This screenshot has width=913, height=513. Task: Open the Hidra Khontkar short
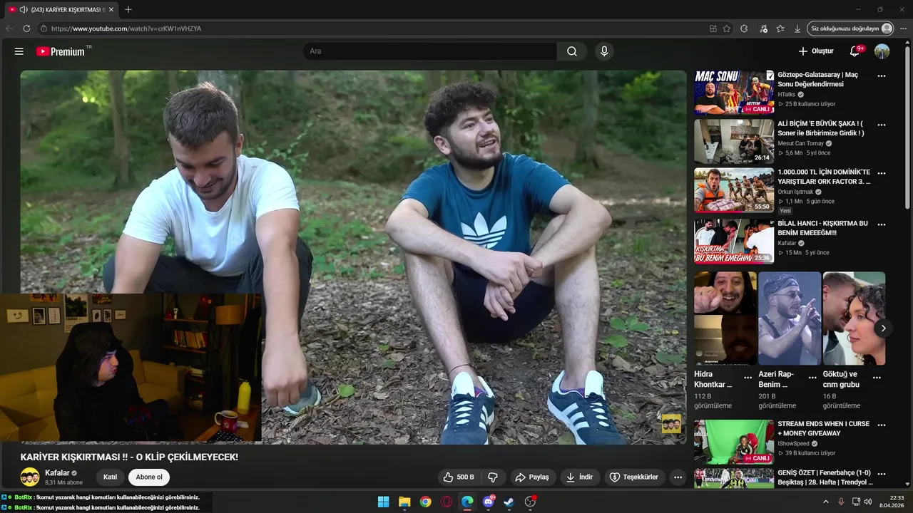725,318
